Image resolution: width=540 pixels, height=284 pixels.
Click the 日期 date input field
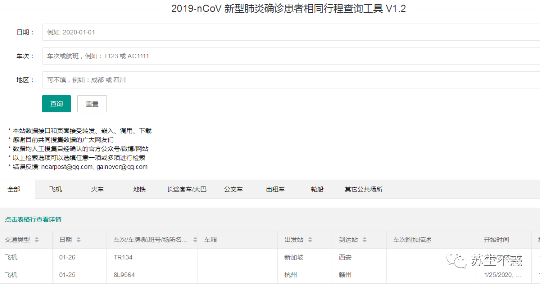291,32
